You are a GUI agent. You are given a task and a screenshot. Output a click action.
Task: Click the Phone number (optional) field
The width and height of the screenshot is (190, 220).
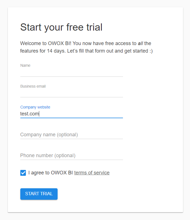(71, 155)
